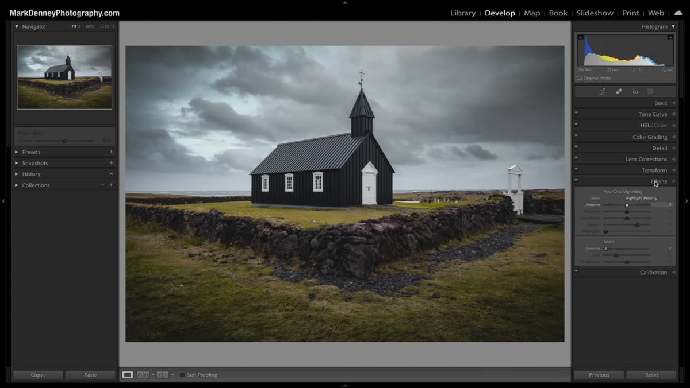Toggle the Effects panel switch
Image resolution: width=690 pixels, height=388 pixels.
tap(576, 180)
